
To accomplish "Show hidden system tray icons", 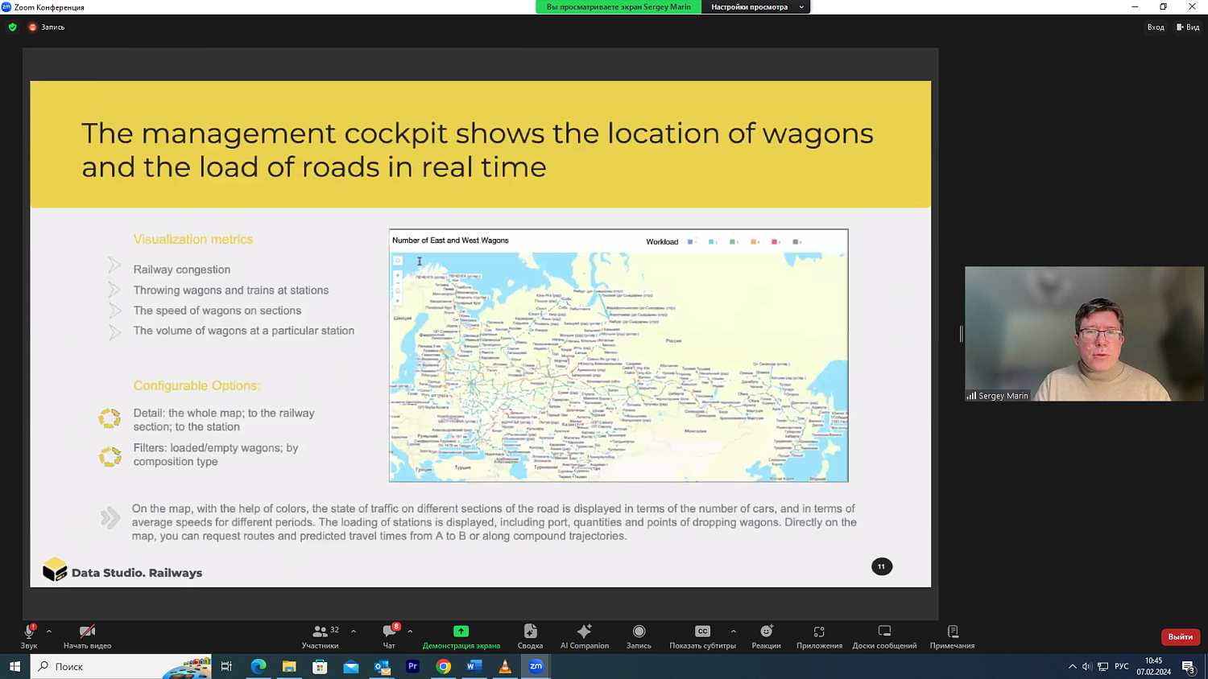I will 1072,666.
